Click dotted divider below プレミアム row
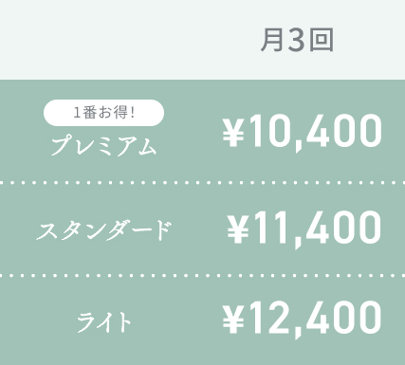Image resolution: width=405 pixels, height=365 pixels. tap(202, 183)
